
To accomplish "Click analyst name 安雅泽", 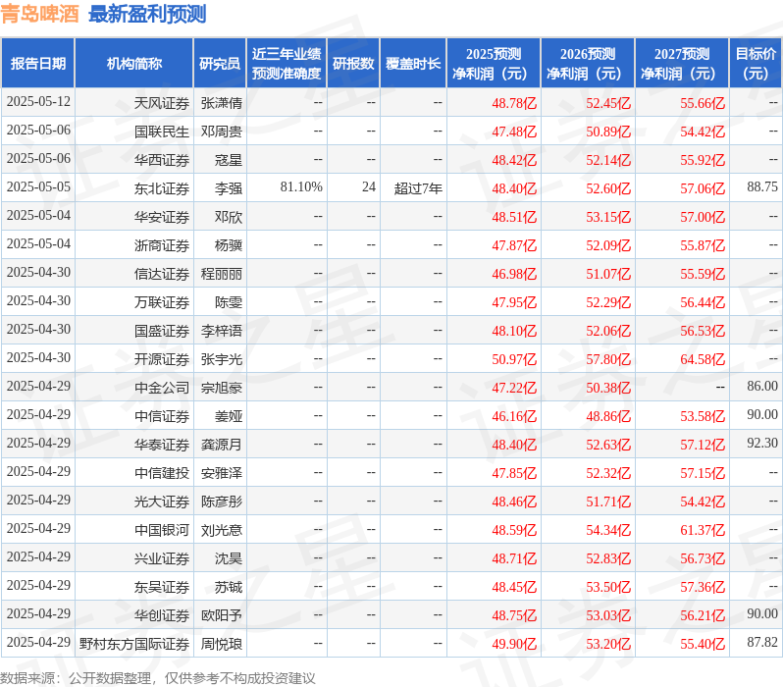I will coord(221,474).
